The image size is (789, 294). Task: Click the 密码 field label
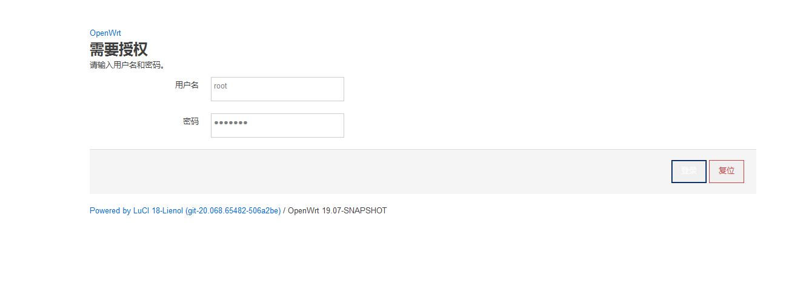point(191,122)
